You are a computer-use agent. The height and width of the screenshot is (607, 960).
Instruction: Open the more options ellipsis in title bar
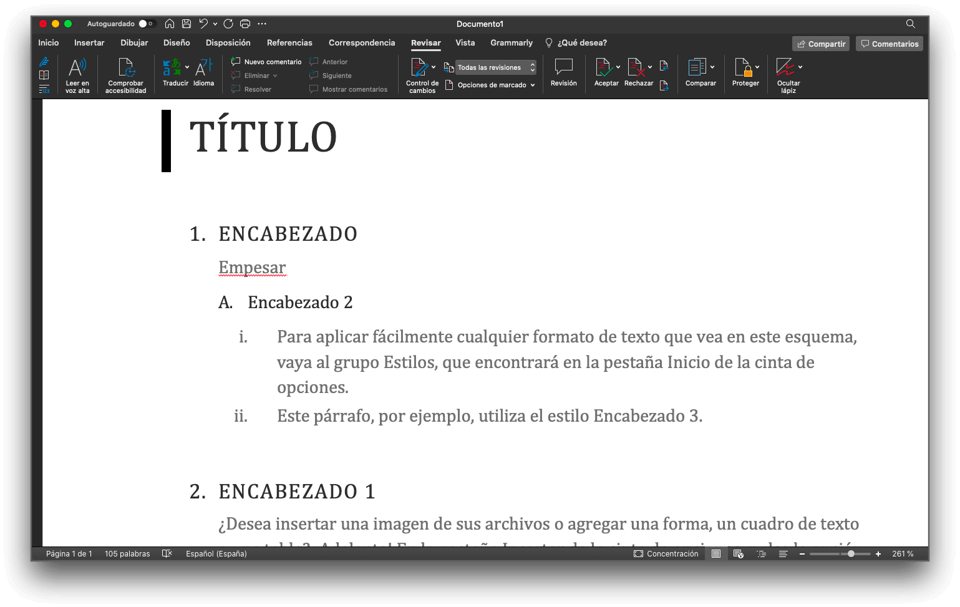262,24
